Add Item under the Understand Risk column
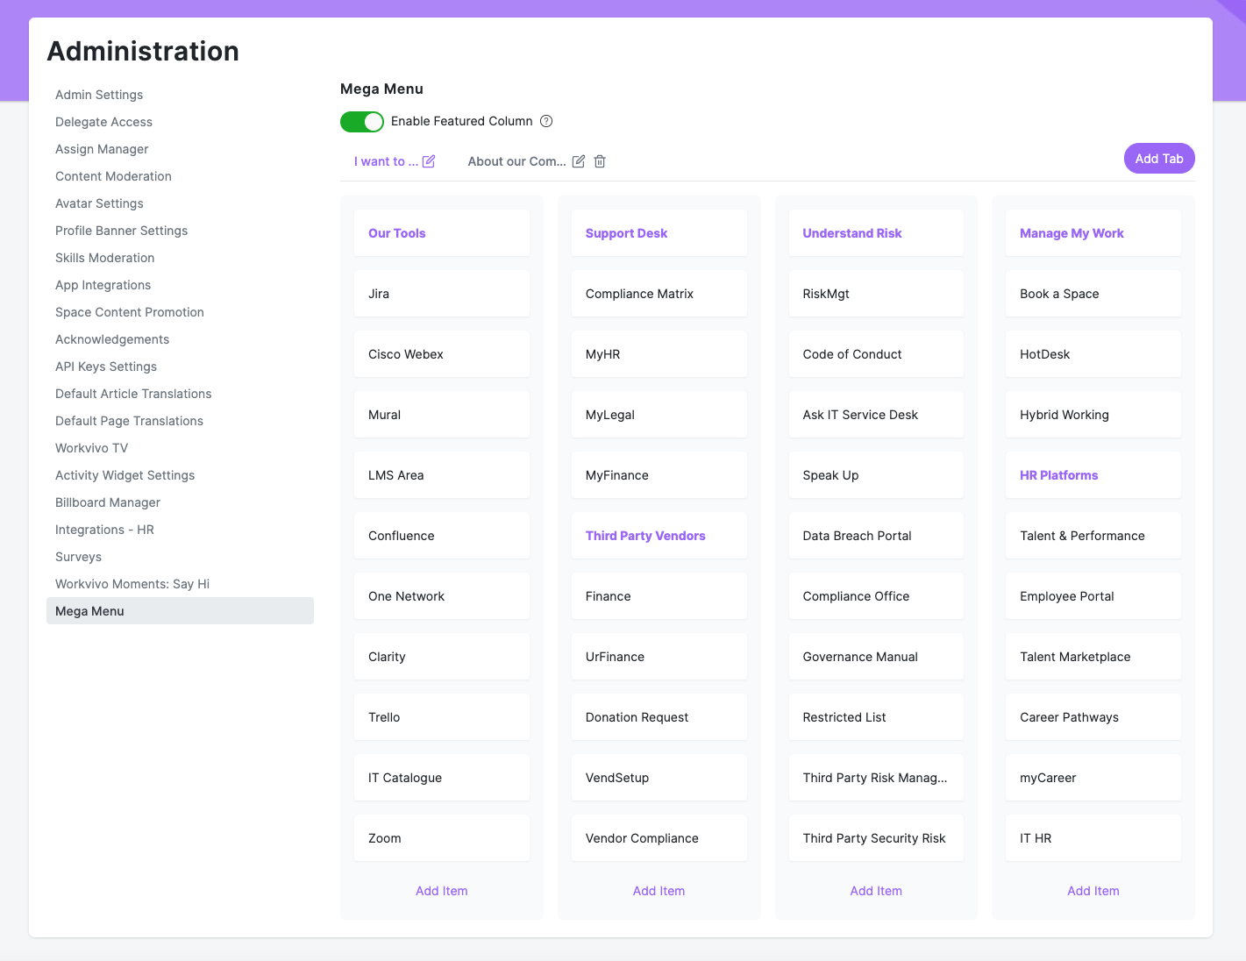 coord(875,890)
